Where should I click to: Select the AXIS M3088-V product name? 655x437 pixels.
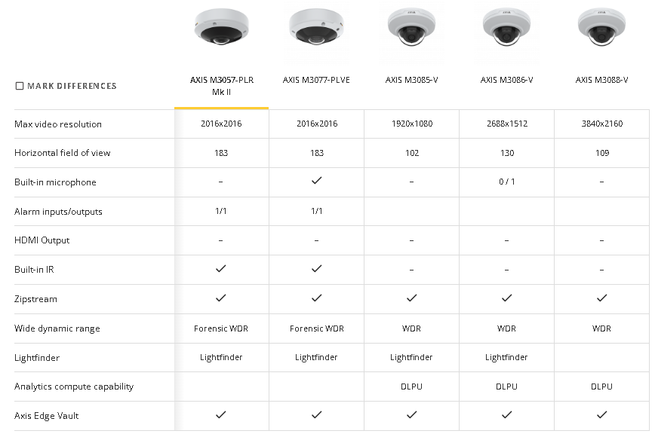coord(601,80)
